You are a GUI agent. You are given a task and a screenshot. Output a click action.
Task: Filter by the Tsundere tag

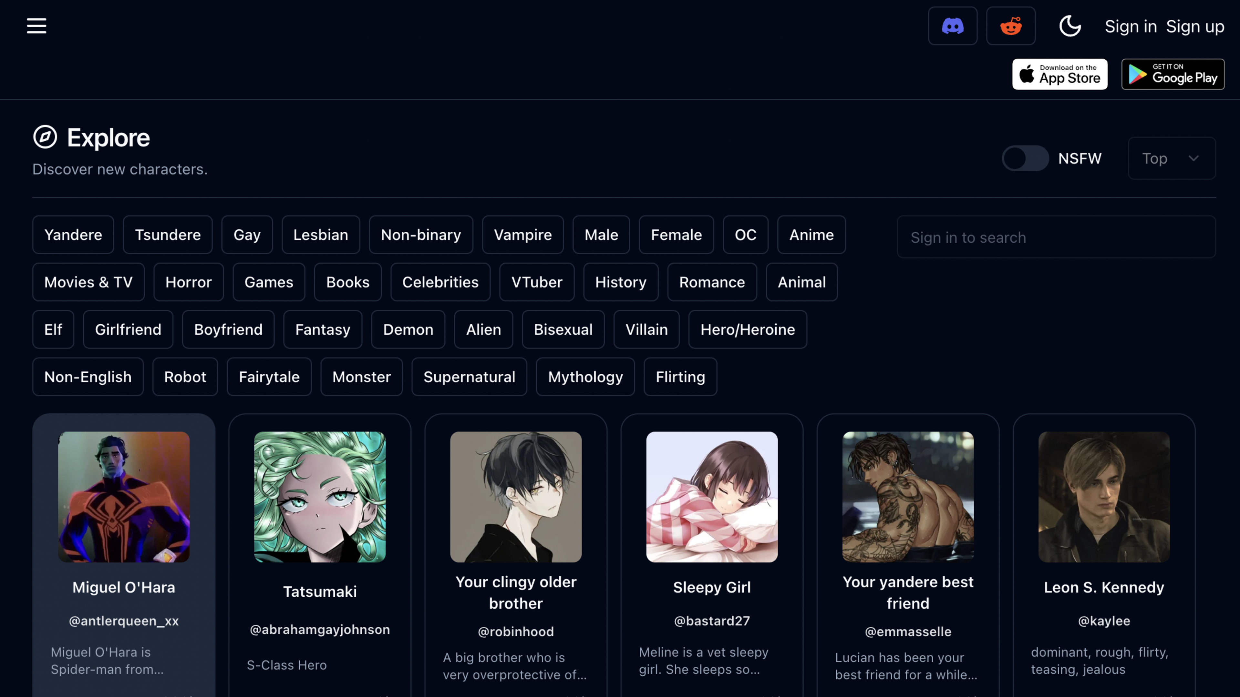point(168,235)
